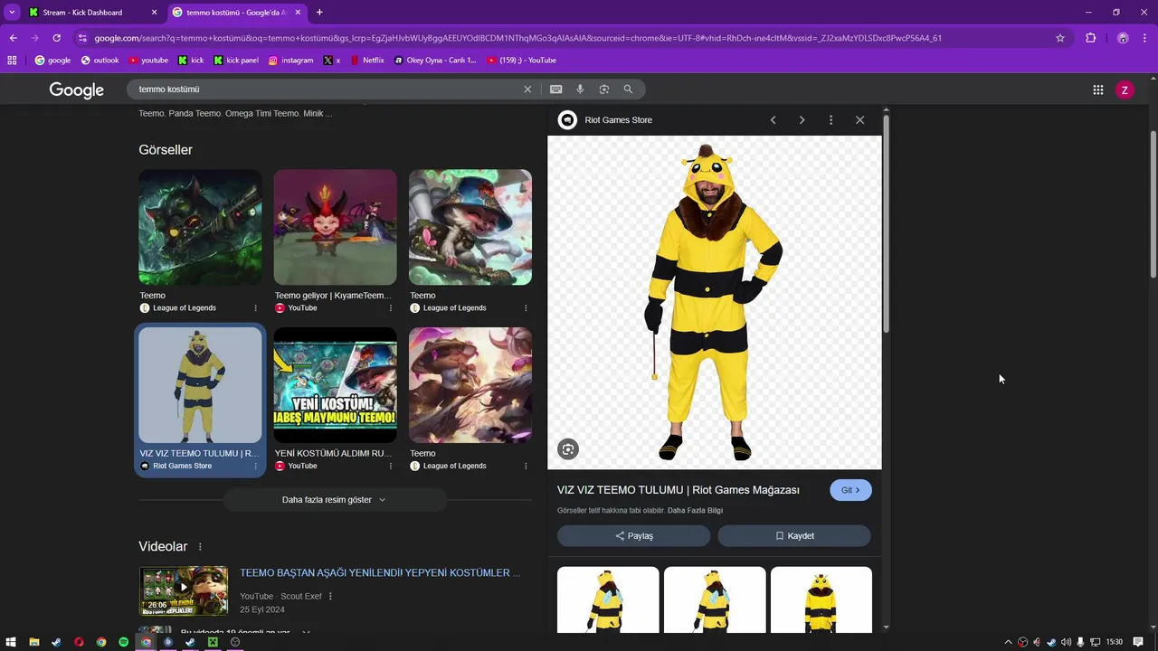1158x651 pixels.
Task: Open Windows Start menu
Action: click(12, 642)
